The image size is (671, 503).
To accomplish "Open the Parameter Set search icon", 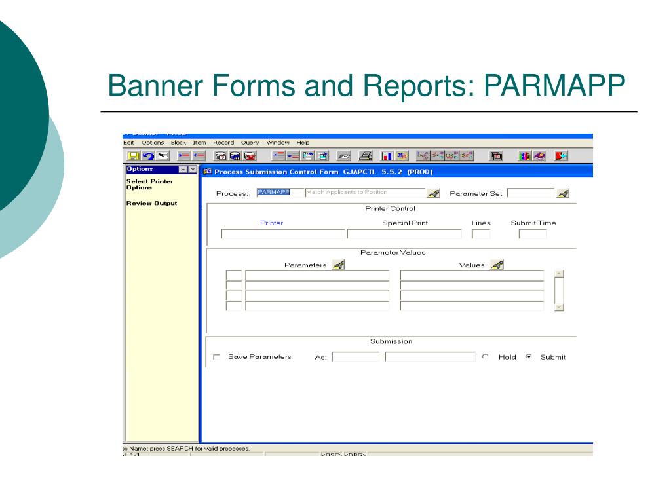I will (x=563, y=193).
